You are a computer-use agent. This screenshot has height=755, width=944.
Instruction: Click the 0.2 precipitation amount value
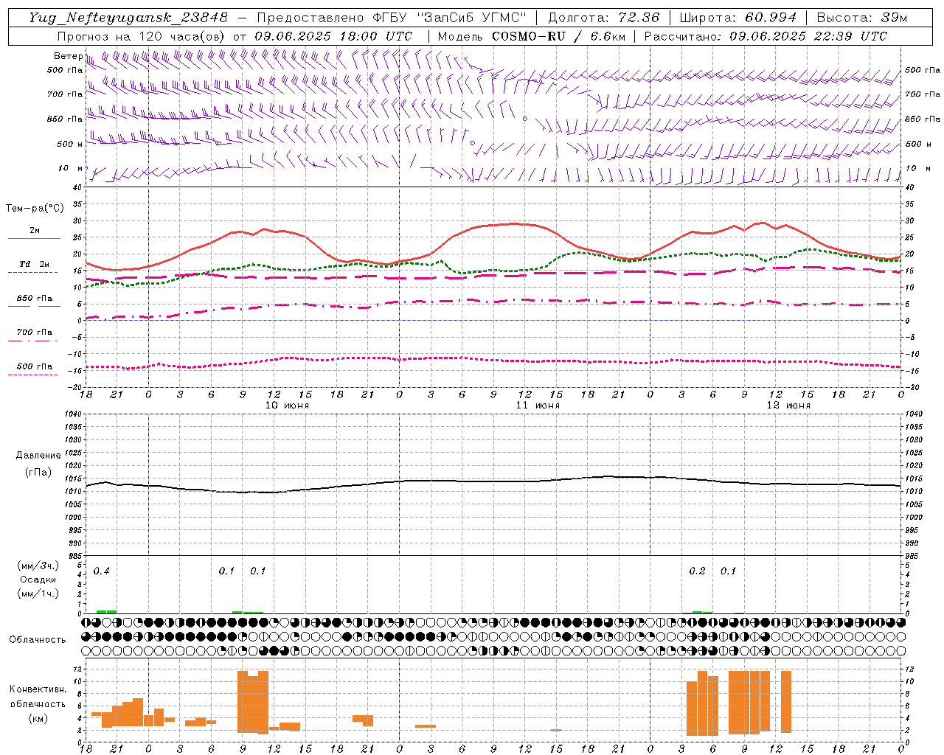click(697, 571)
